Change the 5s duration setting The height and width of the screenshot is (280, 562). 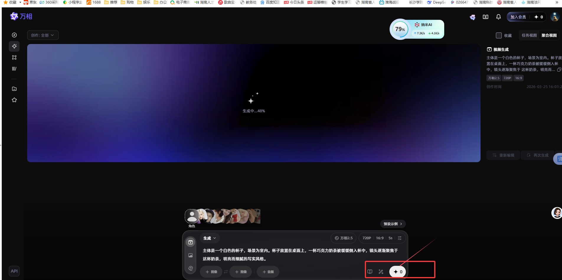[391, 238]
